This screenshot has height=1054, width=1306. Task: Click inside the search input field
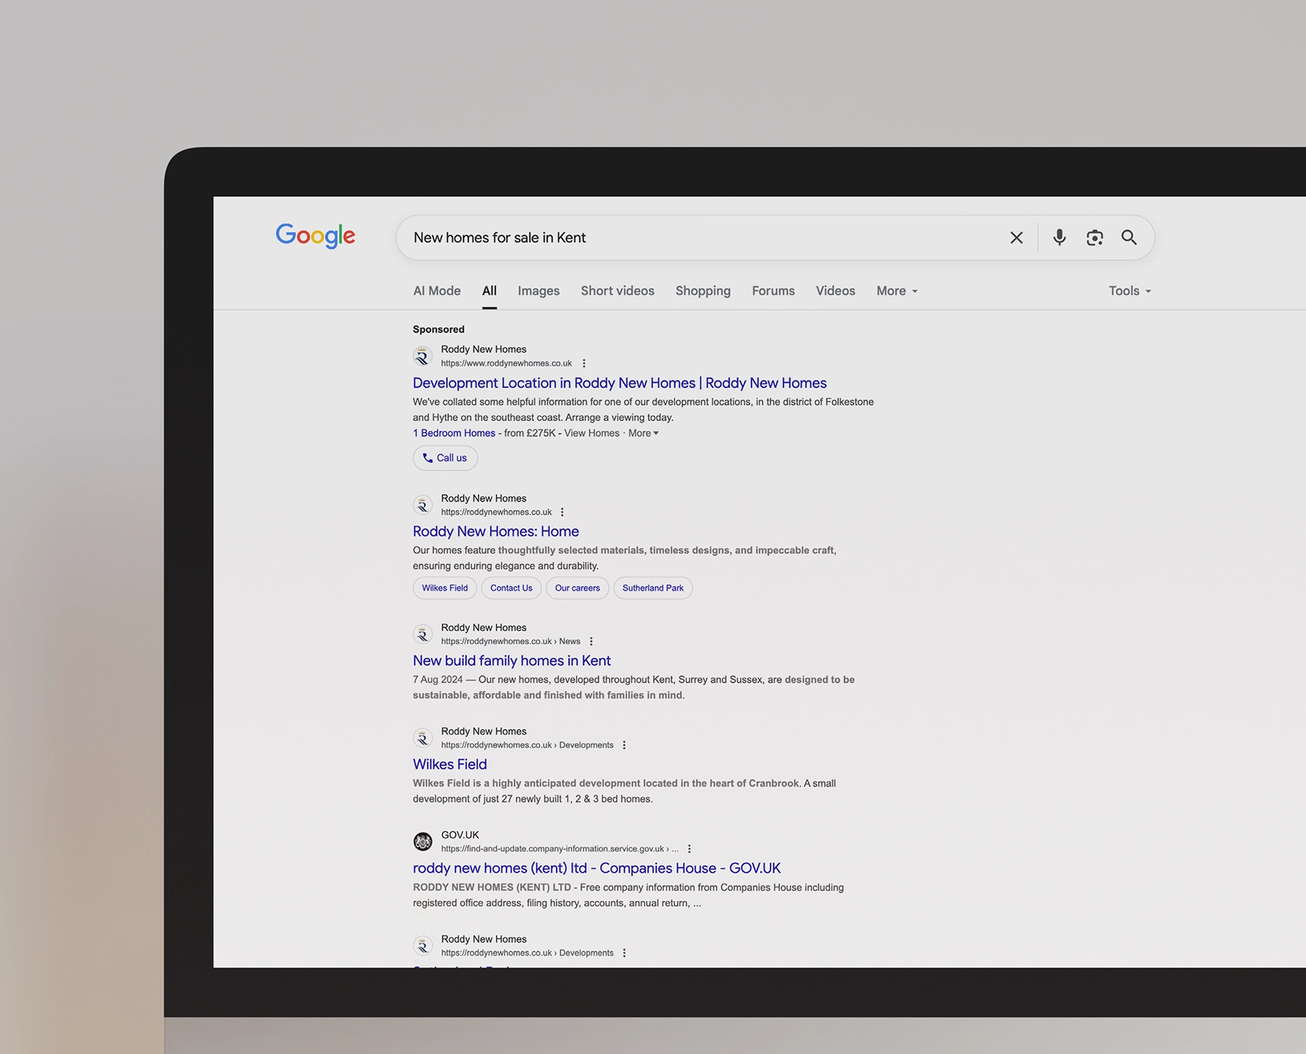coord(700,237)
